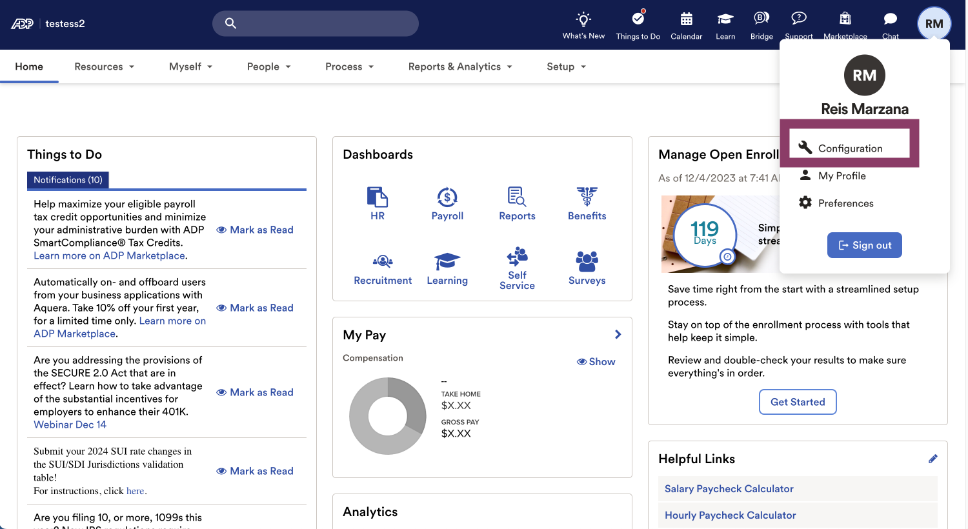Open the Webinar Dec 14 link
This screenshot has height=529, width=968.
click(x=70, y=424)
